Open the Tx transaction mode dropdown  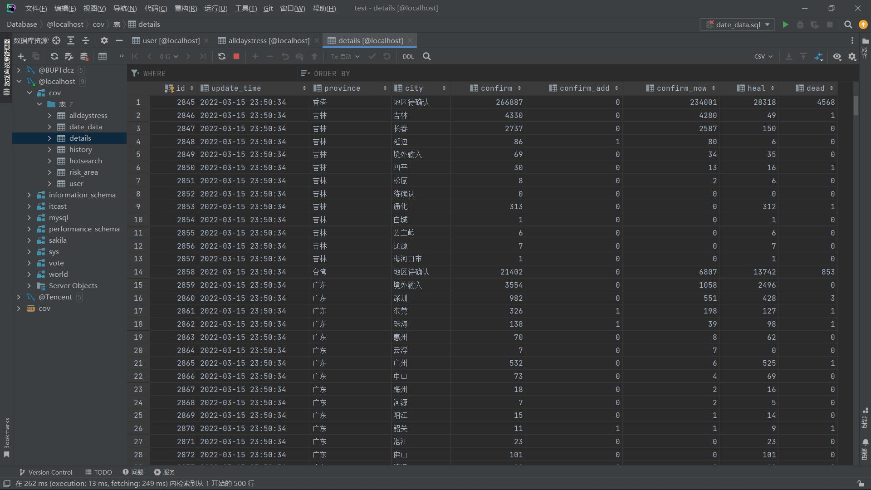(x=345, y=56)
